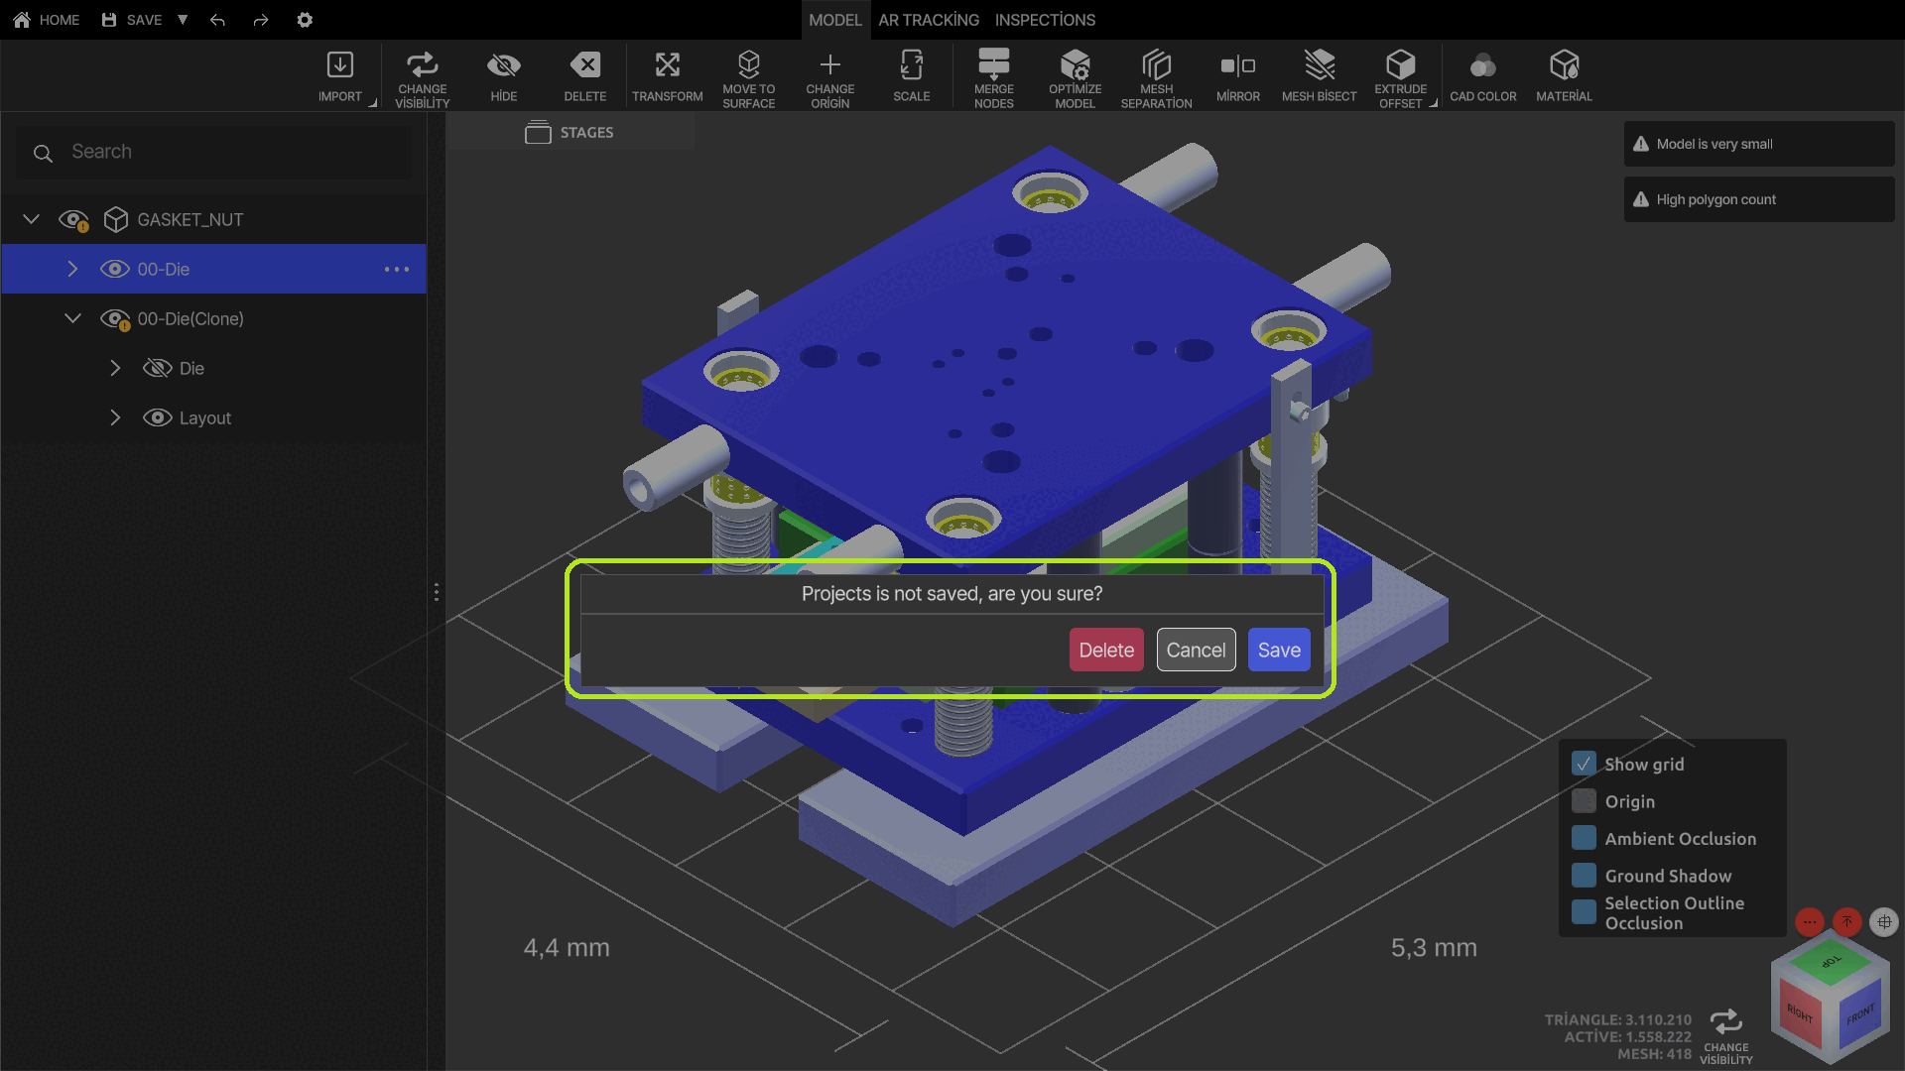This screenshot has width=1905, height=1071.
Task: Toggle Selection Outline Occlusion checkbox
Action: (1585, 911)
